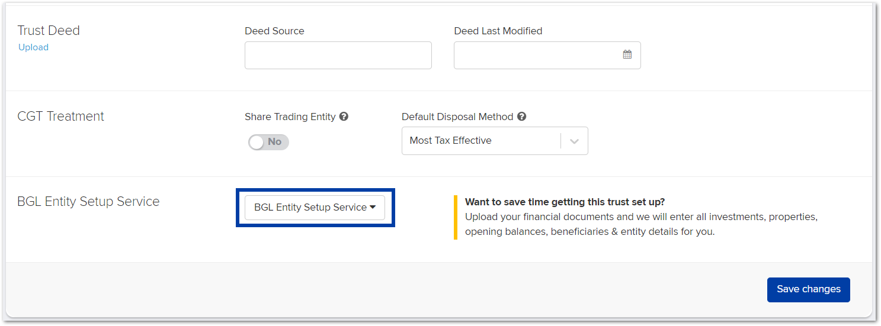881x326 pixels.
Task: Click the 'Want to save time' info heading
Action: pos(565,202)
